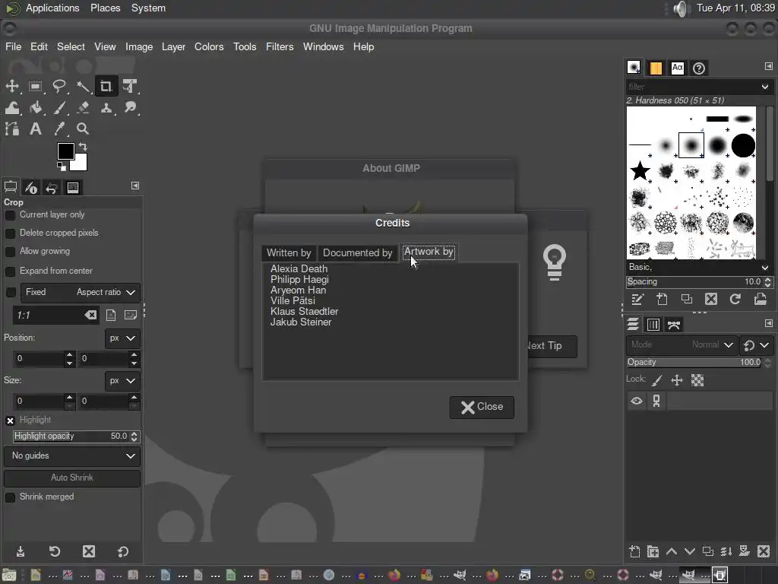Viewport: 778px width, 584px height.
Task: Select the Free Select lasso tool
Action: tap(59, 87)
